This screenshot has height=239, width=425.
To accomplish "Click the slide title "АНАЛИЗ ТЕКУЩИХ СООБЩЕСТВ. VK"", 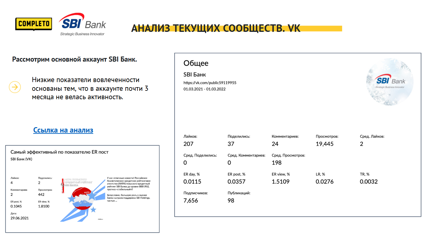I will (x=216, y=28).
